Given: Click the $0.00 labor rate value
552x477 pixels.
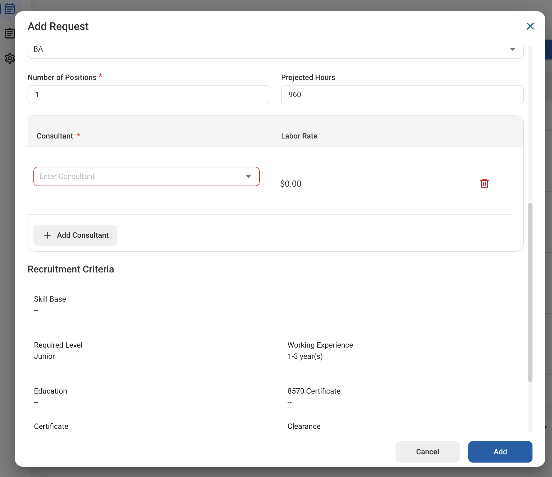Looking at the screenshot, I should pos(291,184).
